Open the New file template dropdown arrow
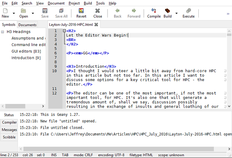The width and height of the screenshot is (232, 158). 14,13
